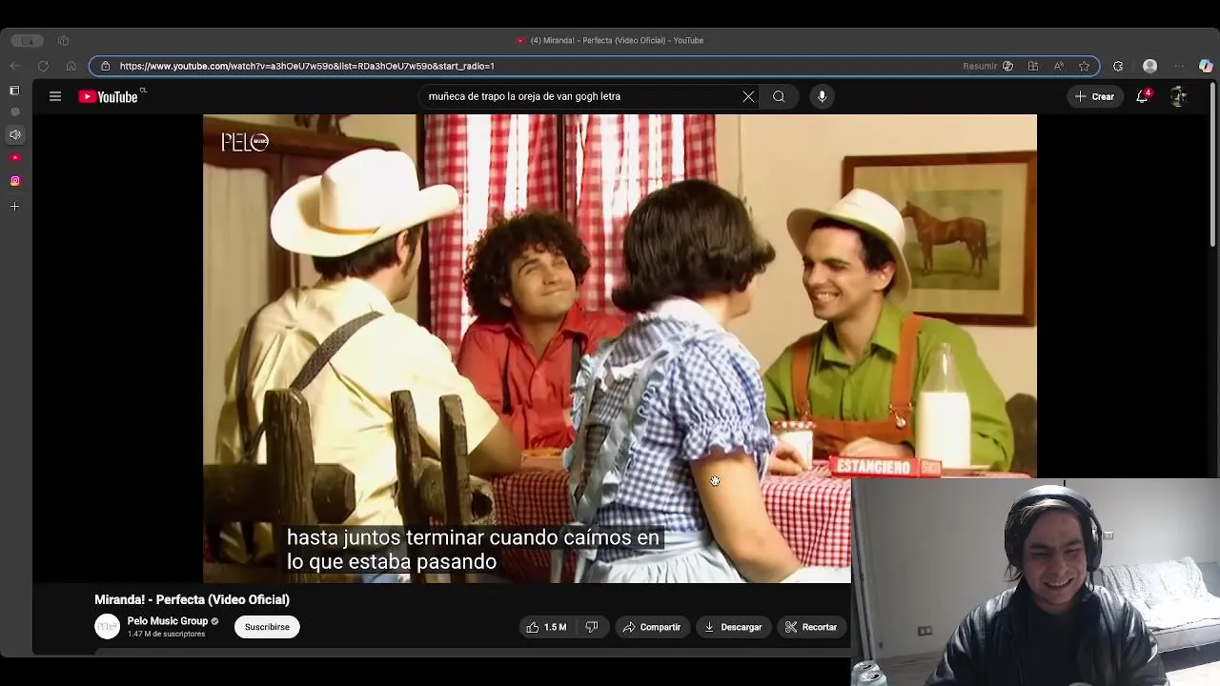The height and width of the screenshot is (686, 1220).
Task: Click the PELO Music watermark in video
Action: point(245,142)
